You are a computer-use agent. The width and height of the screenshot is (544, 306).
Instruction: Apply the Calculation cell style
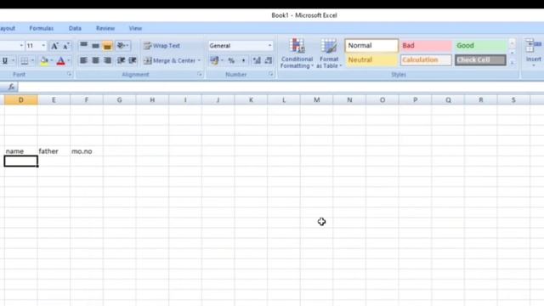426,60
